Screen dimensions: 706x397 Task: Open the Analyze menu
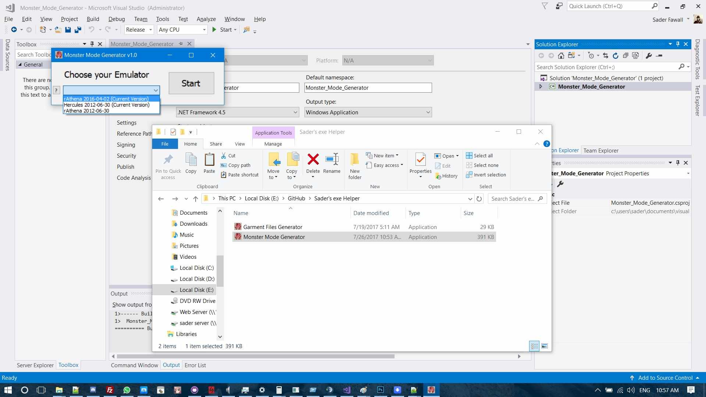click(206, 19)
